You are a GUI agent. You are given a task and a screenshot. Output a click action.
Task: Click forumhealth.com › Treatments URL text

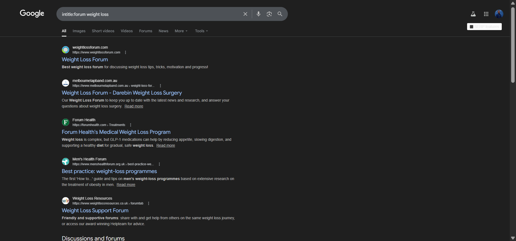pyautogui.click(x=99, y=125)
